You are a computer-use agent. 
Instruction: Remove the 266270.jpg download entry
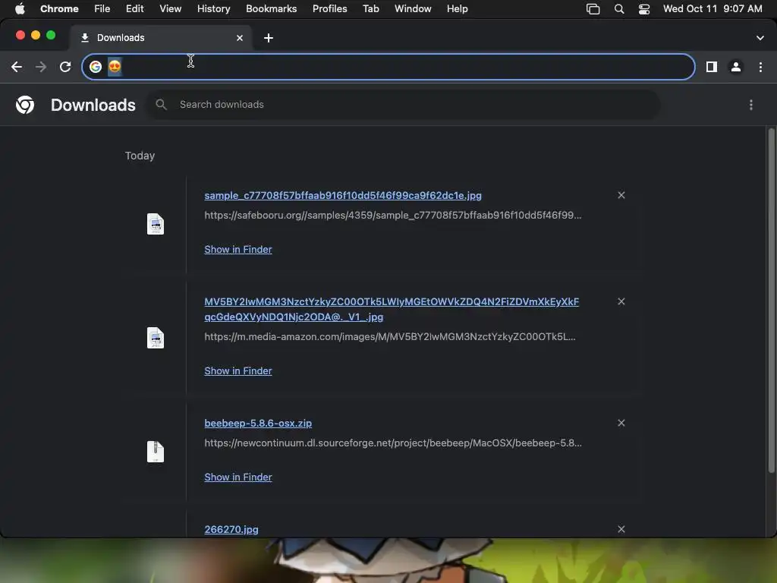click(x=621, y=529)
